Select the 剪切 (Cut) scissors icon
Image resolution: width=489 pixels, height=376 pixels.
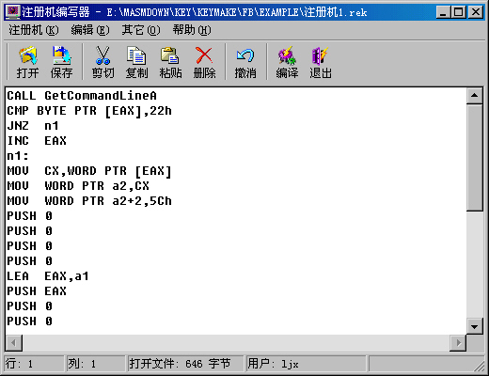103,62
